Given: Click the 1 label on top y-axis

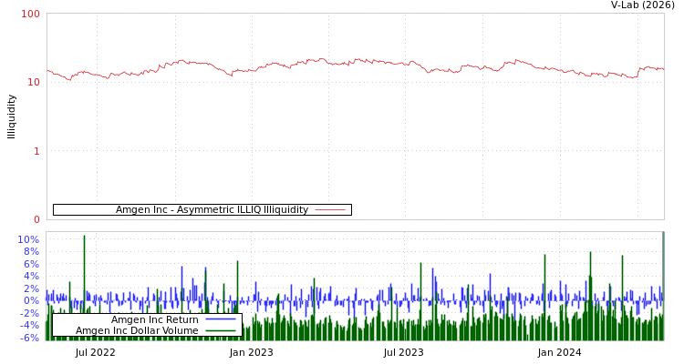Looking at the screenshot, I should point(36,151).
